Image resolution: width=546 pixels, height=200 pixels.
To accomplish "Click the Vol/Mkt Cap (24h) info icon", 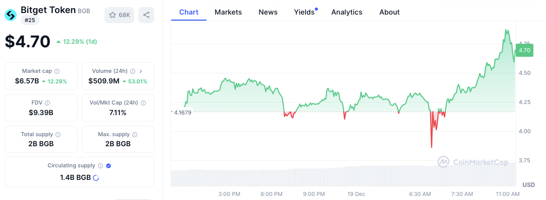I will click(x=143, y=103).
